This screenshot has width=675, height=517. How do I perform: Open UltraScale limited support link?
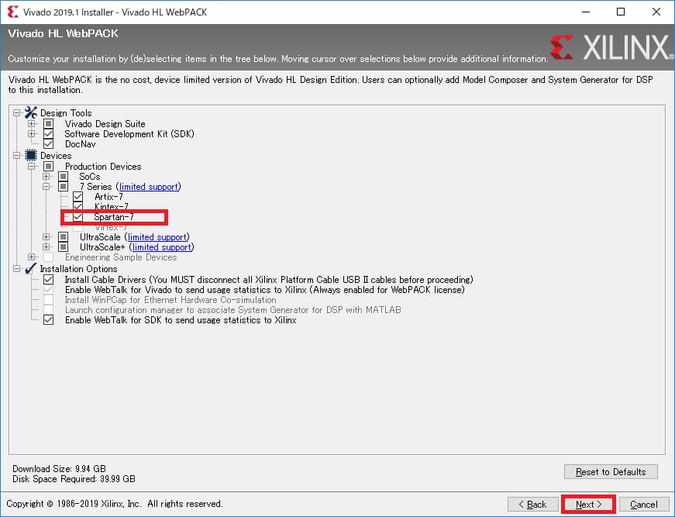point(157,237)
